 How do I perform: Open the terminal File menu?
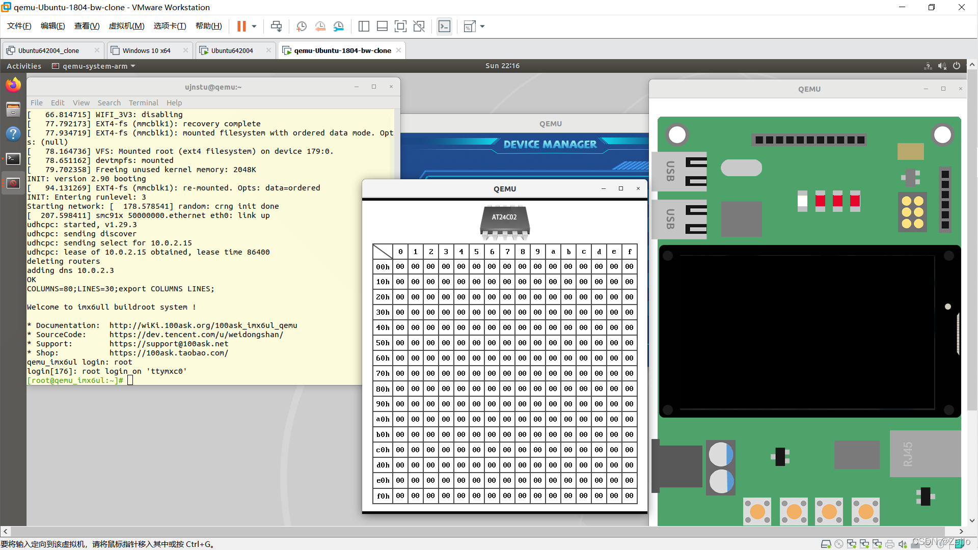click(37, 103)
